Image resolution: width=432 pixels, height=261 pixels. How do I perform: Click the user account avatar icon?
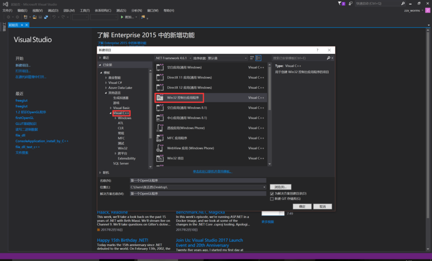428,10
